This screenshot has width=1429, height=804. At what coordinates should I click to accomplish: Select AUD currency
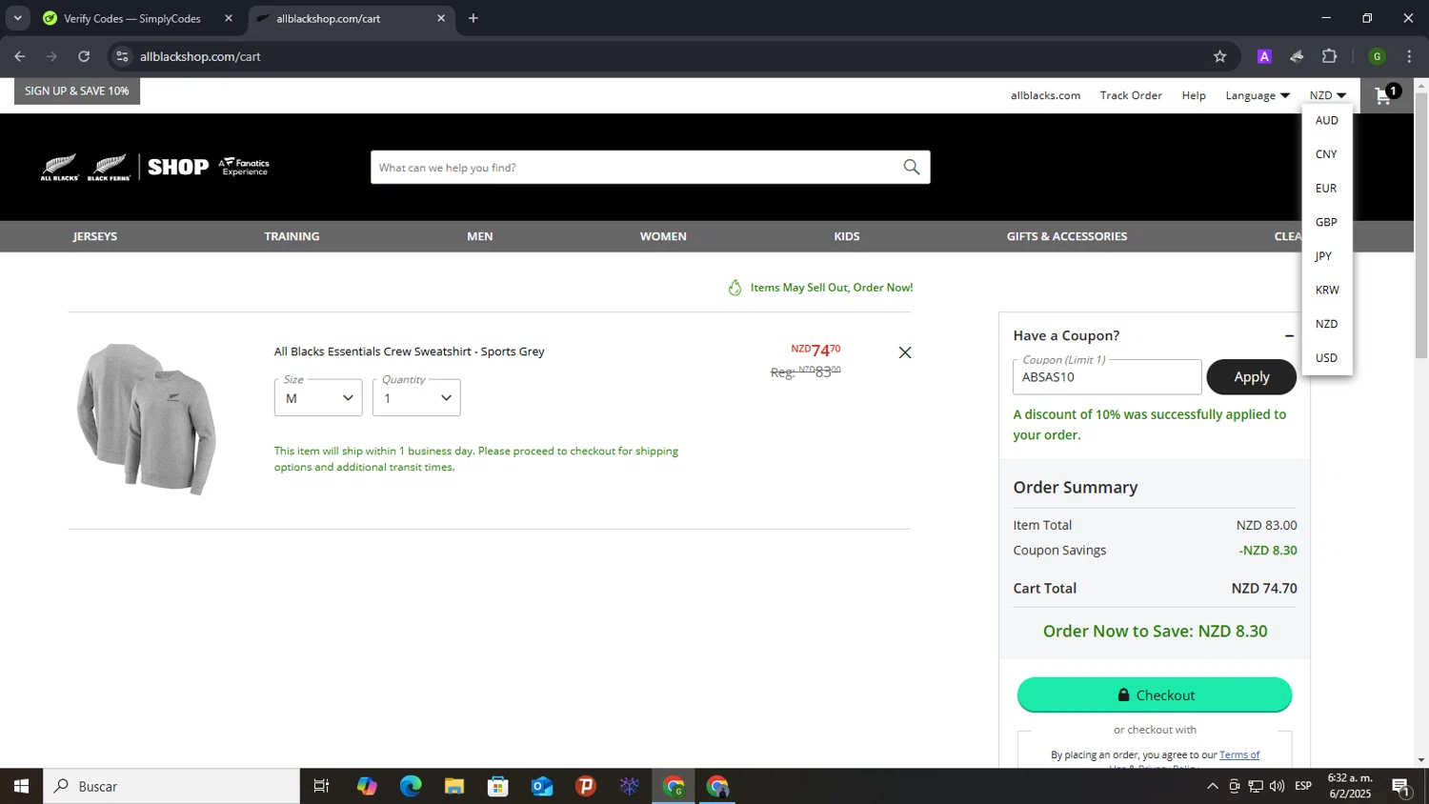click(x=1327, y=121)
